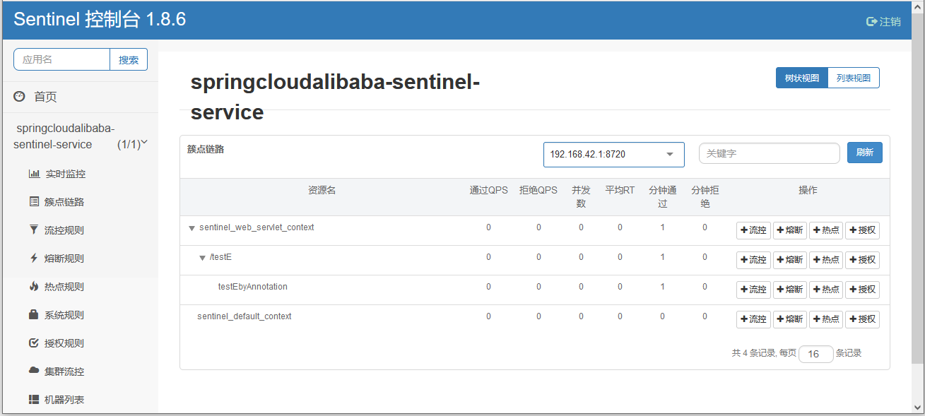The height and width of the screenshot is (416, 925).
Task: Switch to 树状视图 tree view
Action: point(801,78)
